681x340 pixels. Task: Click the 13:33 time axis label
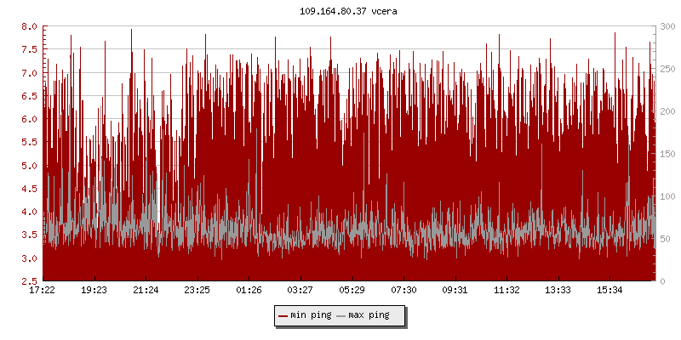[x=558, y=290]
